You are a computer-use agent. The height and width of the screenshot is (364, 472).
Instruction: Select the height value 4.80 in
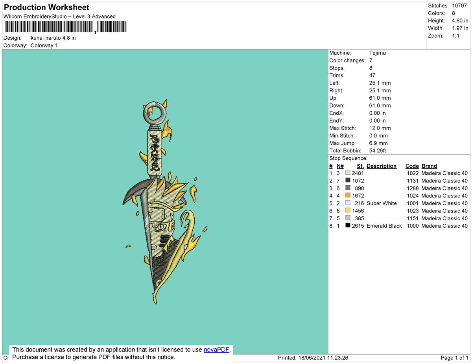click(460, 21)
